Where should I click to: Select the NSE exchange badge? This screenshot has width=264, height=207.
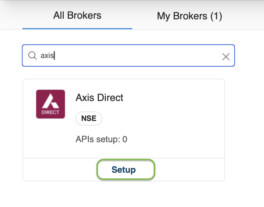(89, 118)
